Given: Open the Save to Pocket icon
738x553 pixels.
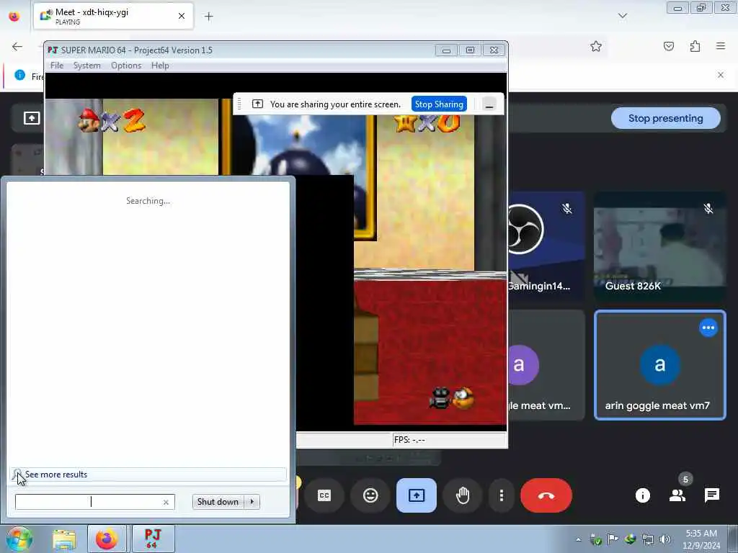Looking at the screenshot, I should pos(668,46).
